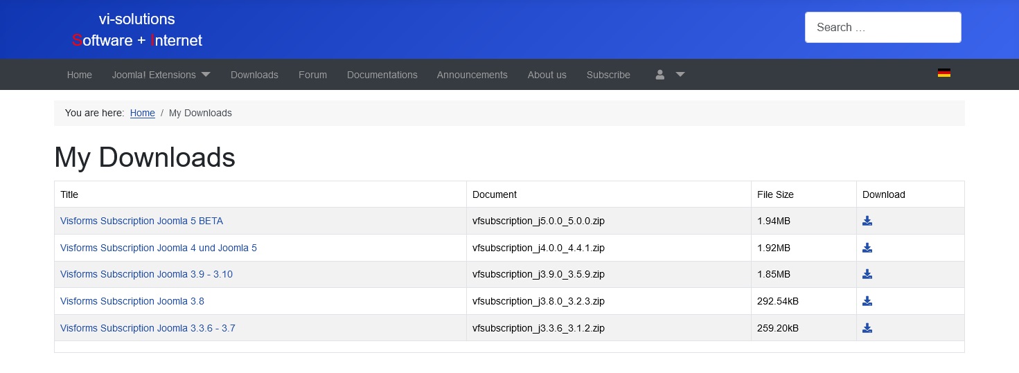Download the Visforms Subscription Joomla 3.8 file icon
1019x373 pixels.
click(867, 301)
